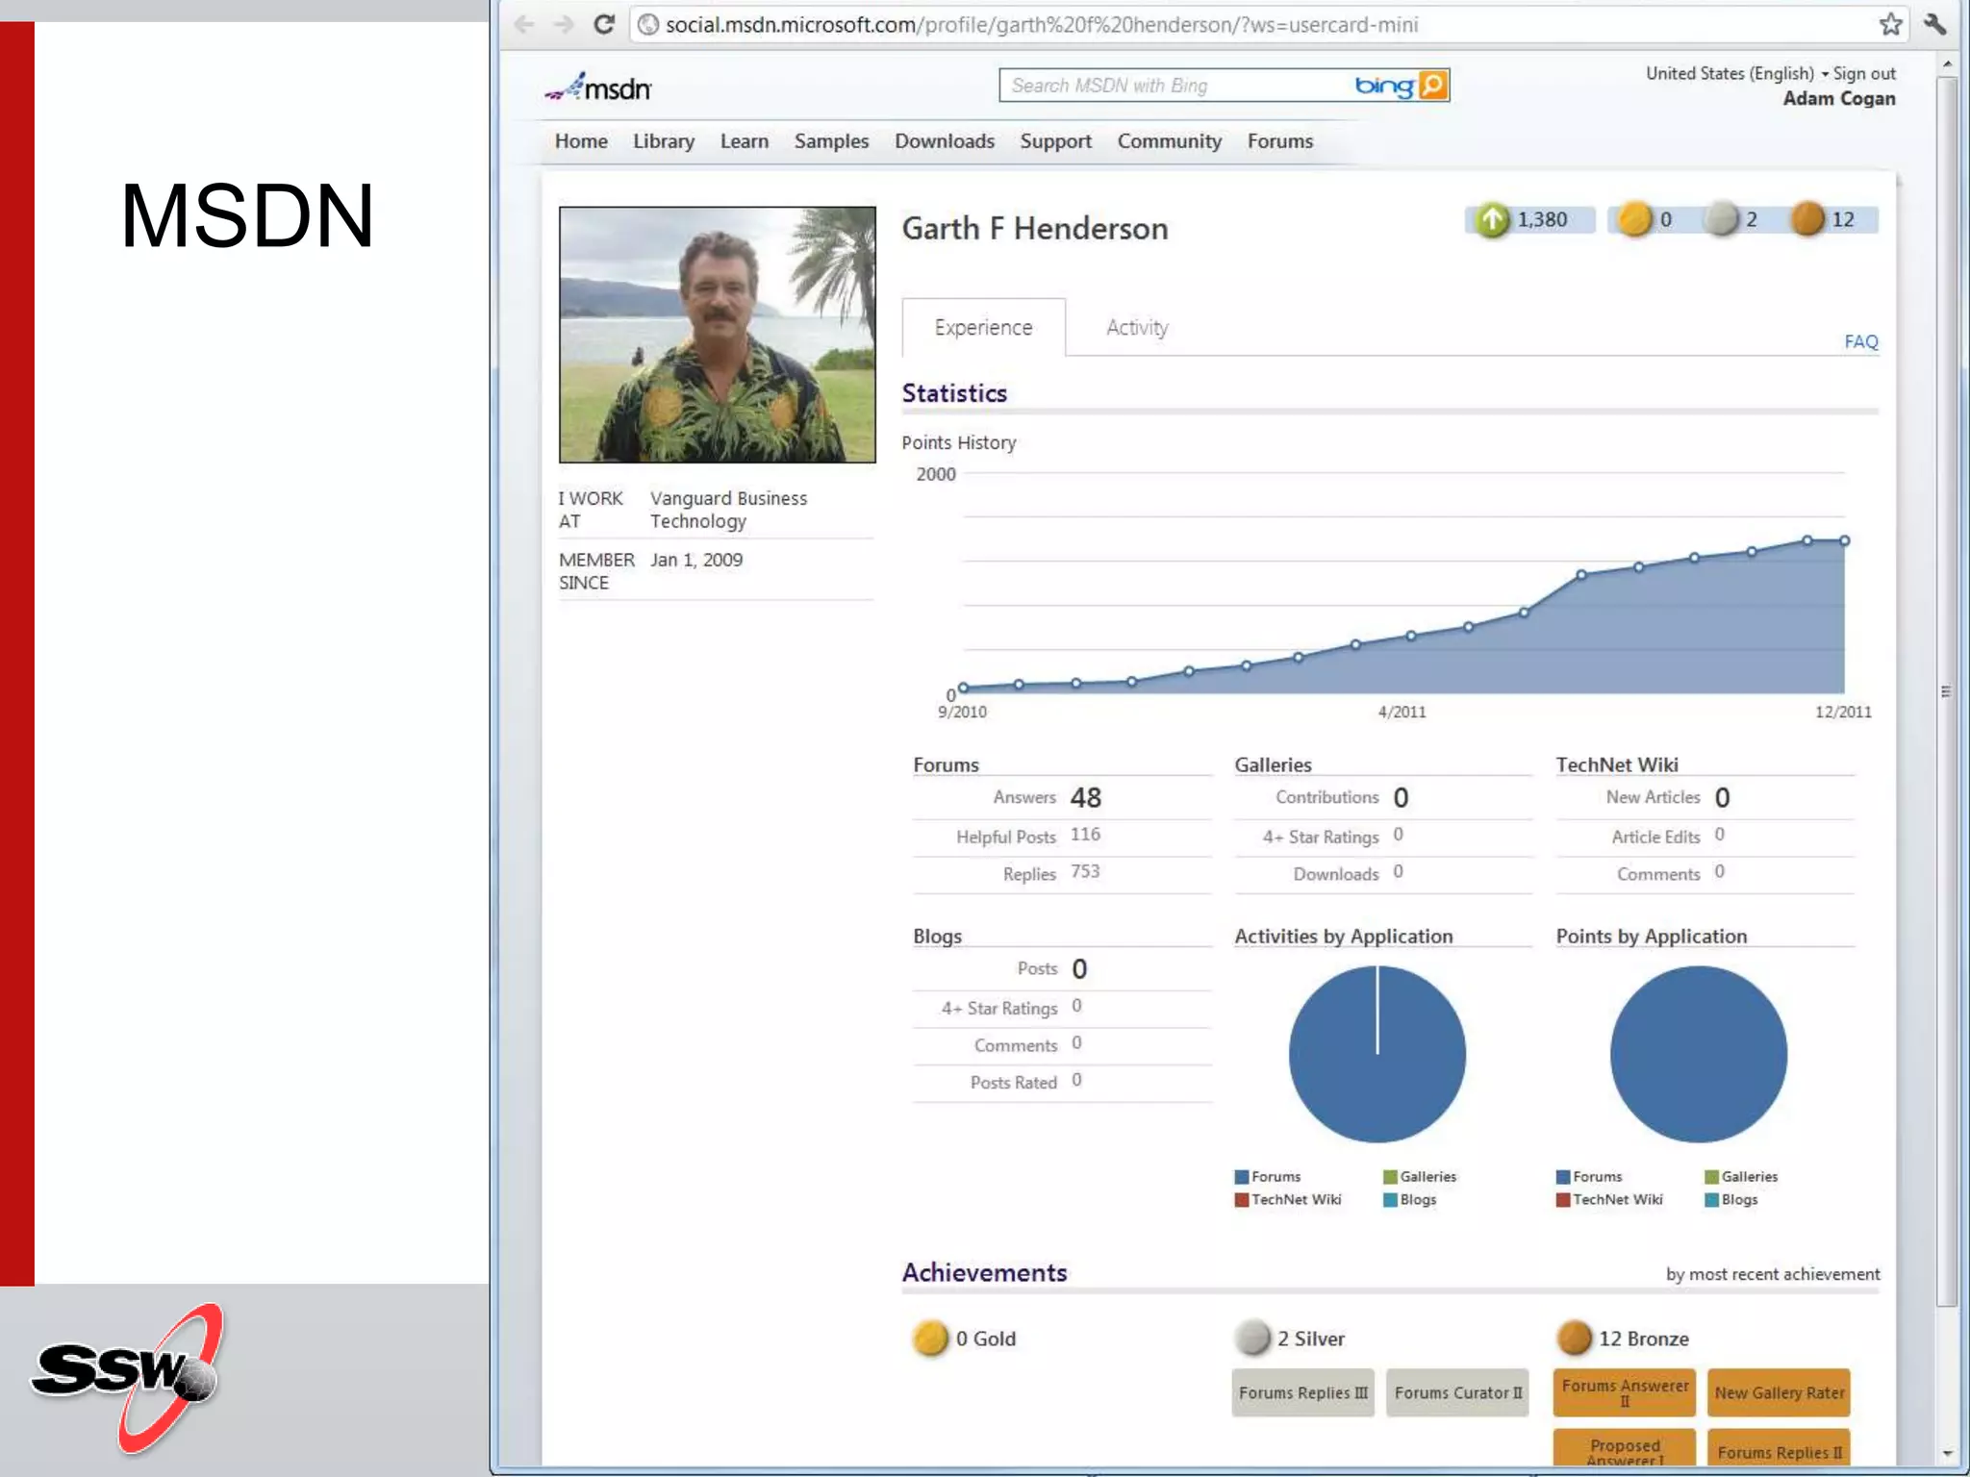
Task: Open the Forums menu item
Action: tap(1280, 141)
